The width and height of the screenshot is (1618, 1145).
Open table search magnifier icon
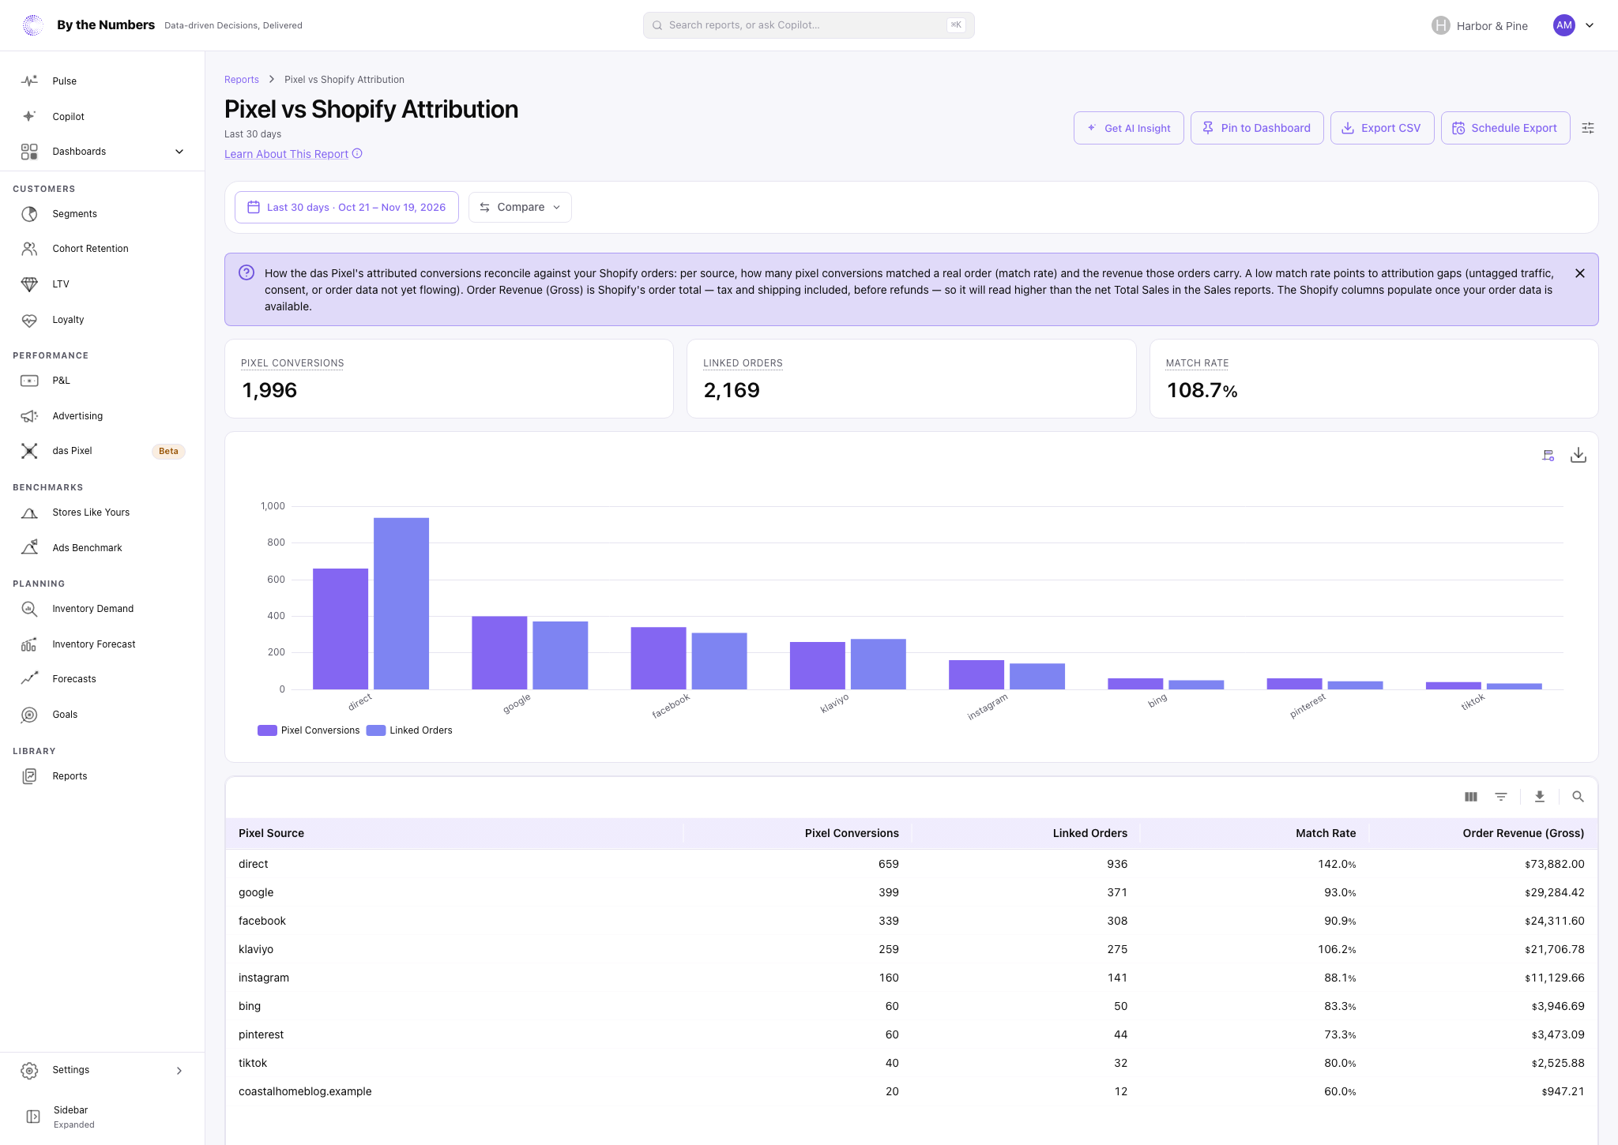click(x=1578, y=797)
